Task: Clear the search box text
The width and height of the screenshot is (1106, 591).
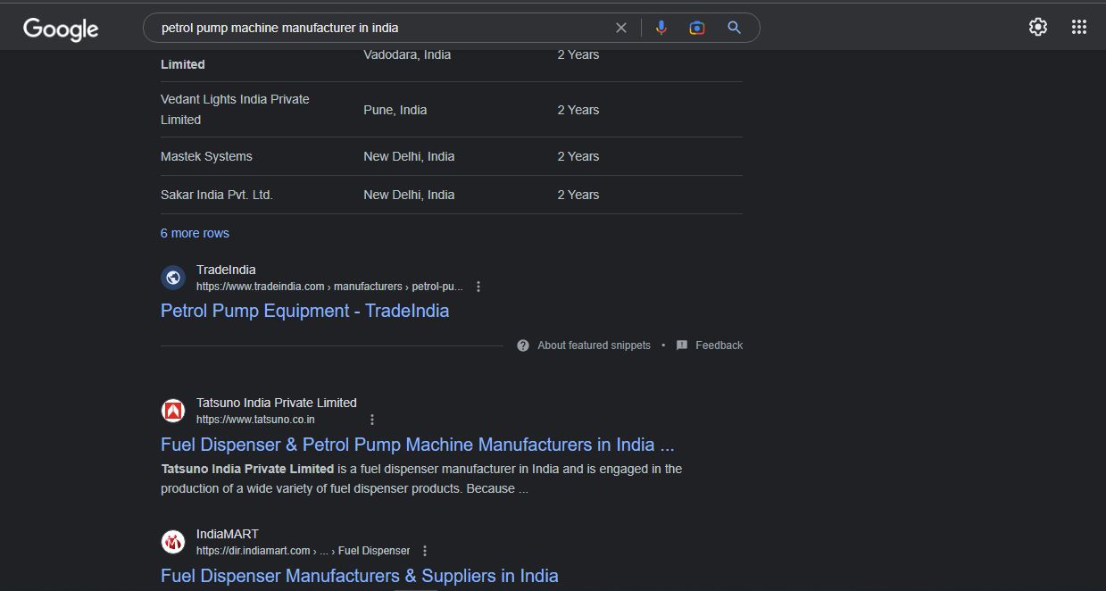Action: [x=621, y=28]
